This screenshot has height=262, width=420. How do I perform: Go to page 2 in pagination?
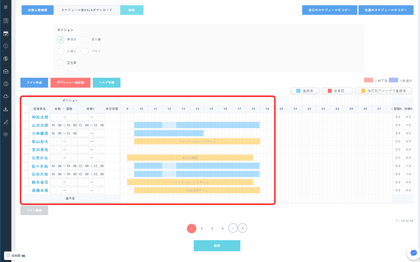[x=202, y=229]
